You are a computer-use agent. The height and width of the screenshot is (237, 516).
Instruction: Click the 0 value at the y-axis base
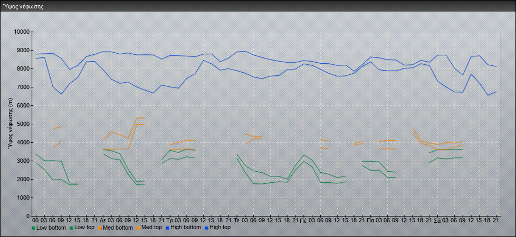click(28, 216)
